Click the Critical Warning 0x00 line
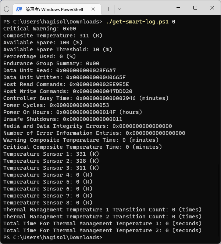The width and height of the screenshot is (221, 244). click(39, 29)
